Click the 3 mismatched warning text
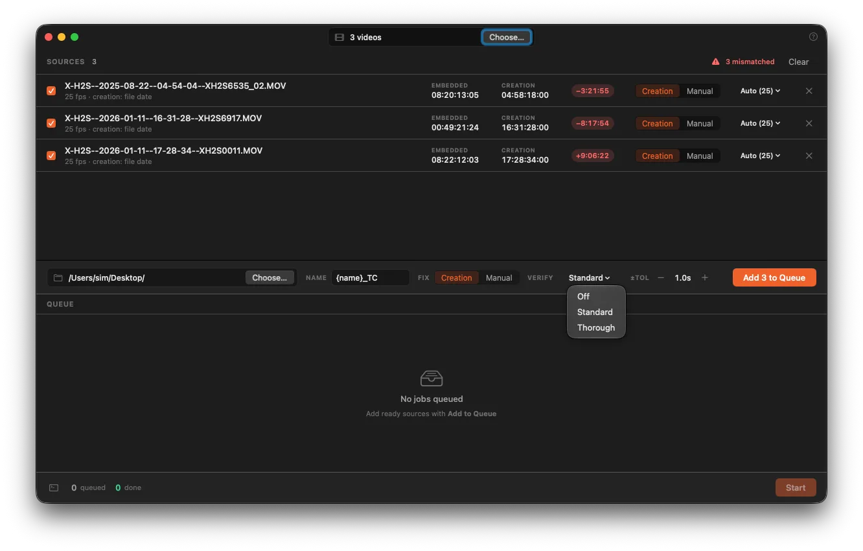 click(750, 62)
